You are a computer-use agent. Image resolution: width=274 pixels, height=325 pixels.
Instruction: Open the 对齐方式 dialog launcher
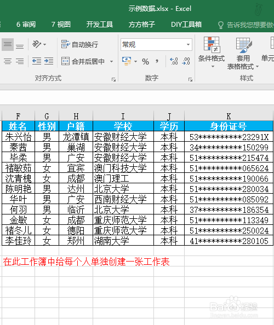click(x=113, y=79)
